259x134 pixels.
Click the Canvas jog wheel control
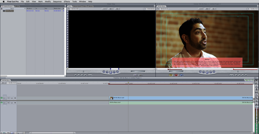tap(176, 71)
